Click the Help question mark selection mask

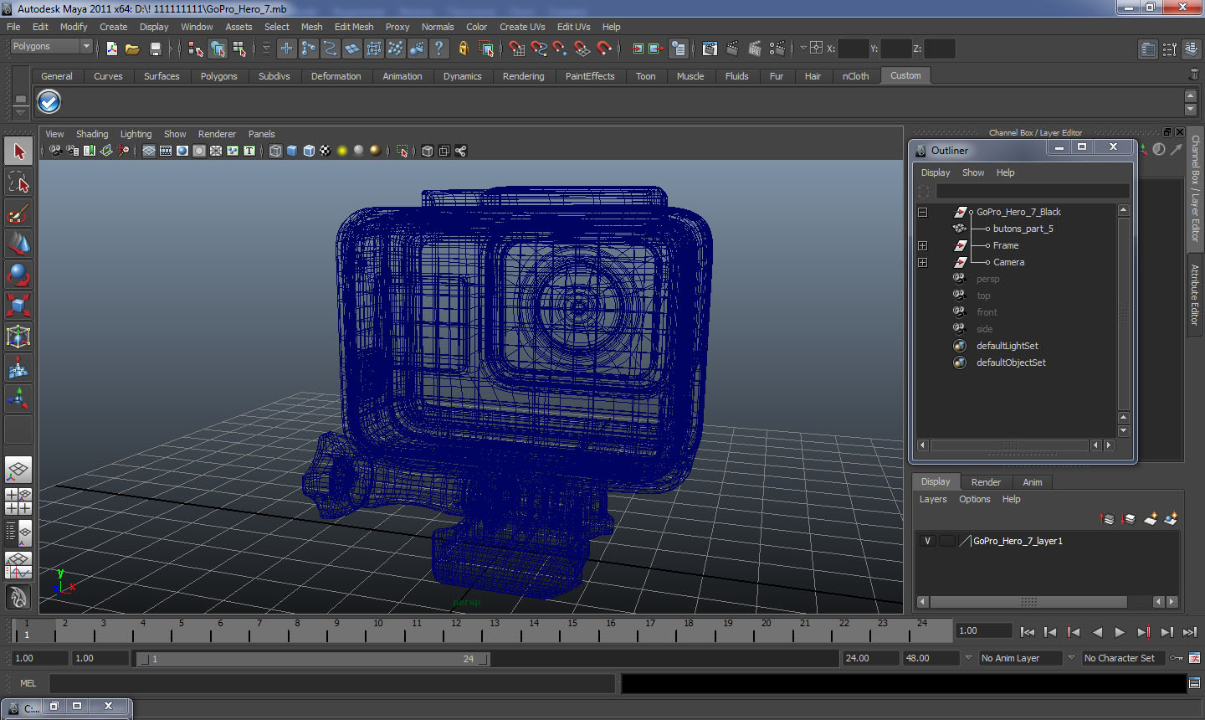(x=438, y=49)
